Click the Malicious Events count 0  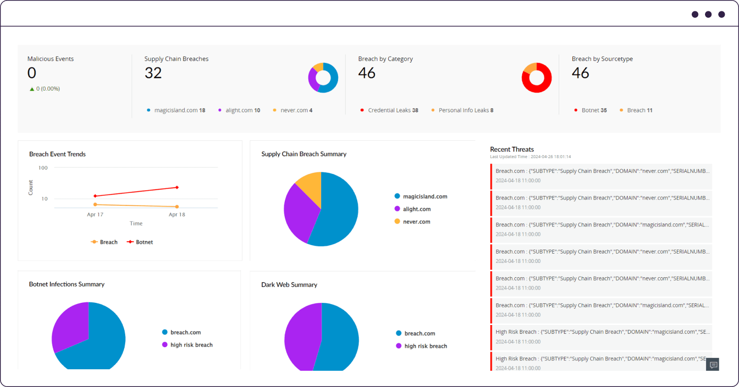[32, 73]
